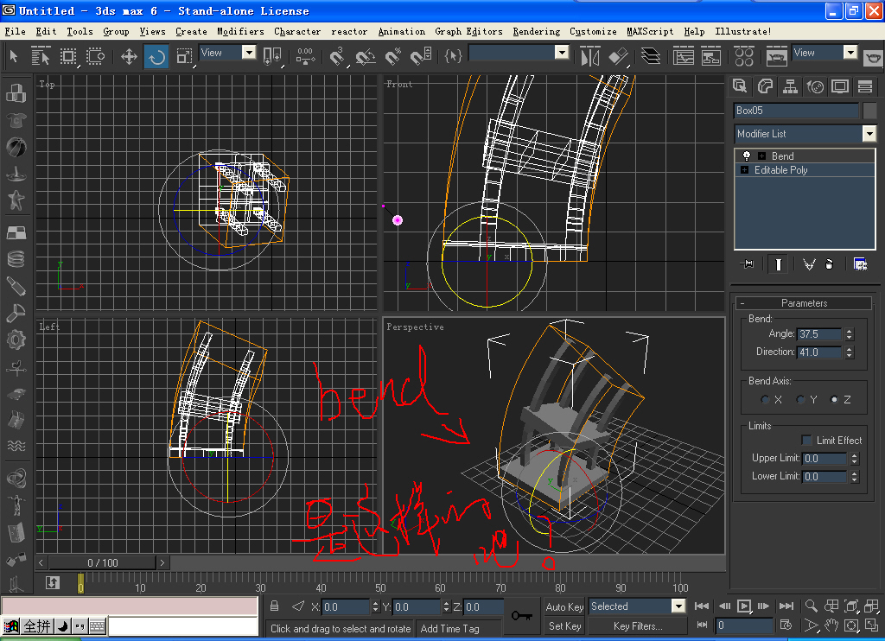Click Remove Modifier trash icon
This screenshot has height=641, width=885.
[829, 264]
